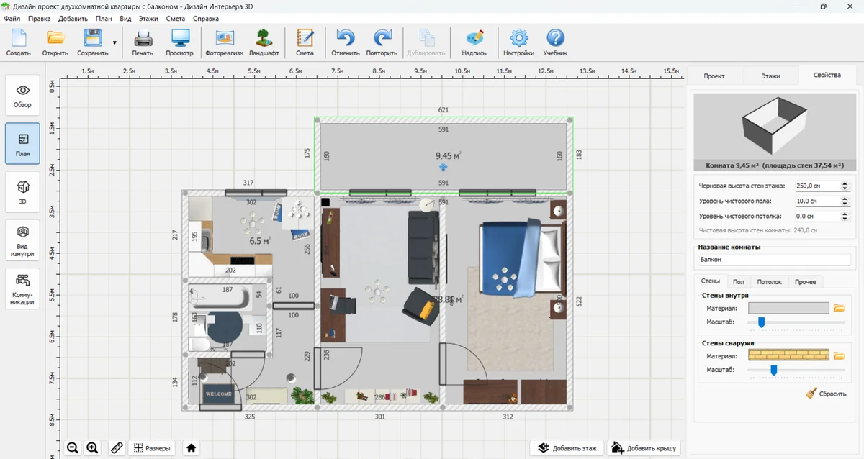Click the Добавить этаж button
864x459 pixels.
tap(567, 448)
